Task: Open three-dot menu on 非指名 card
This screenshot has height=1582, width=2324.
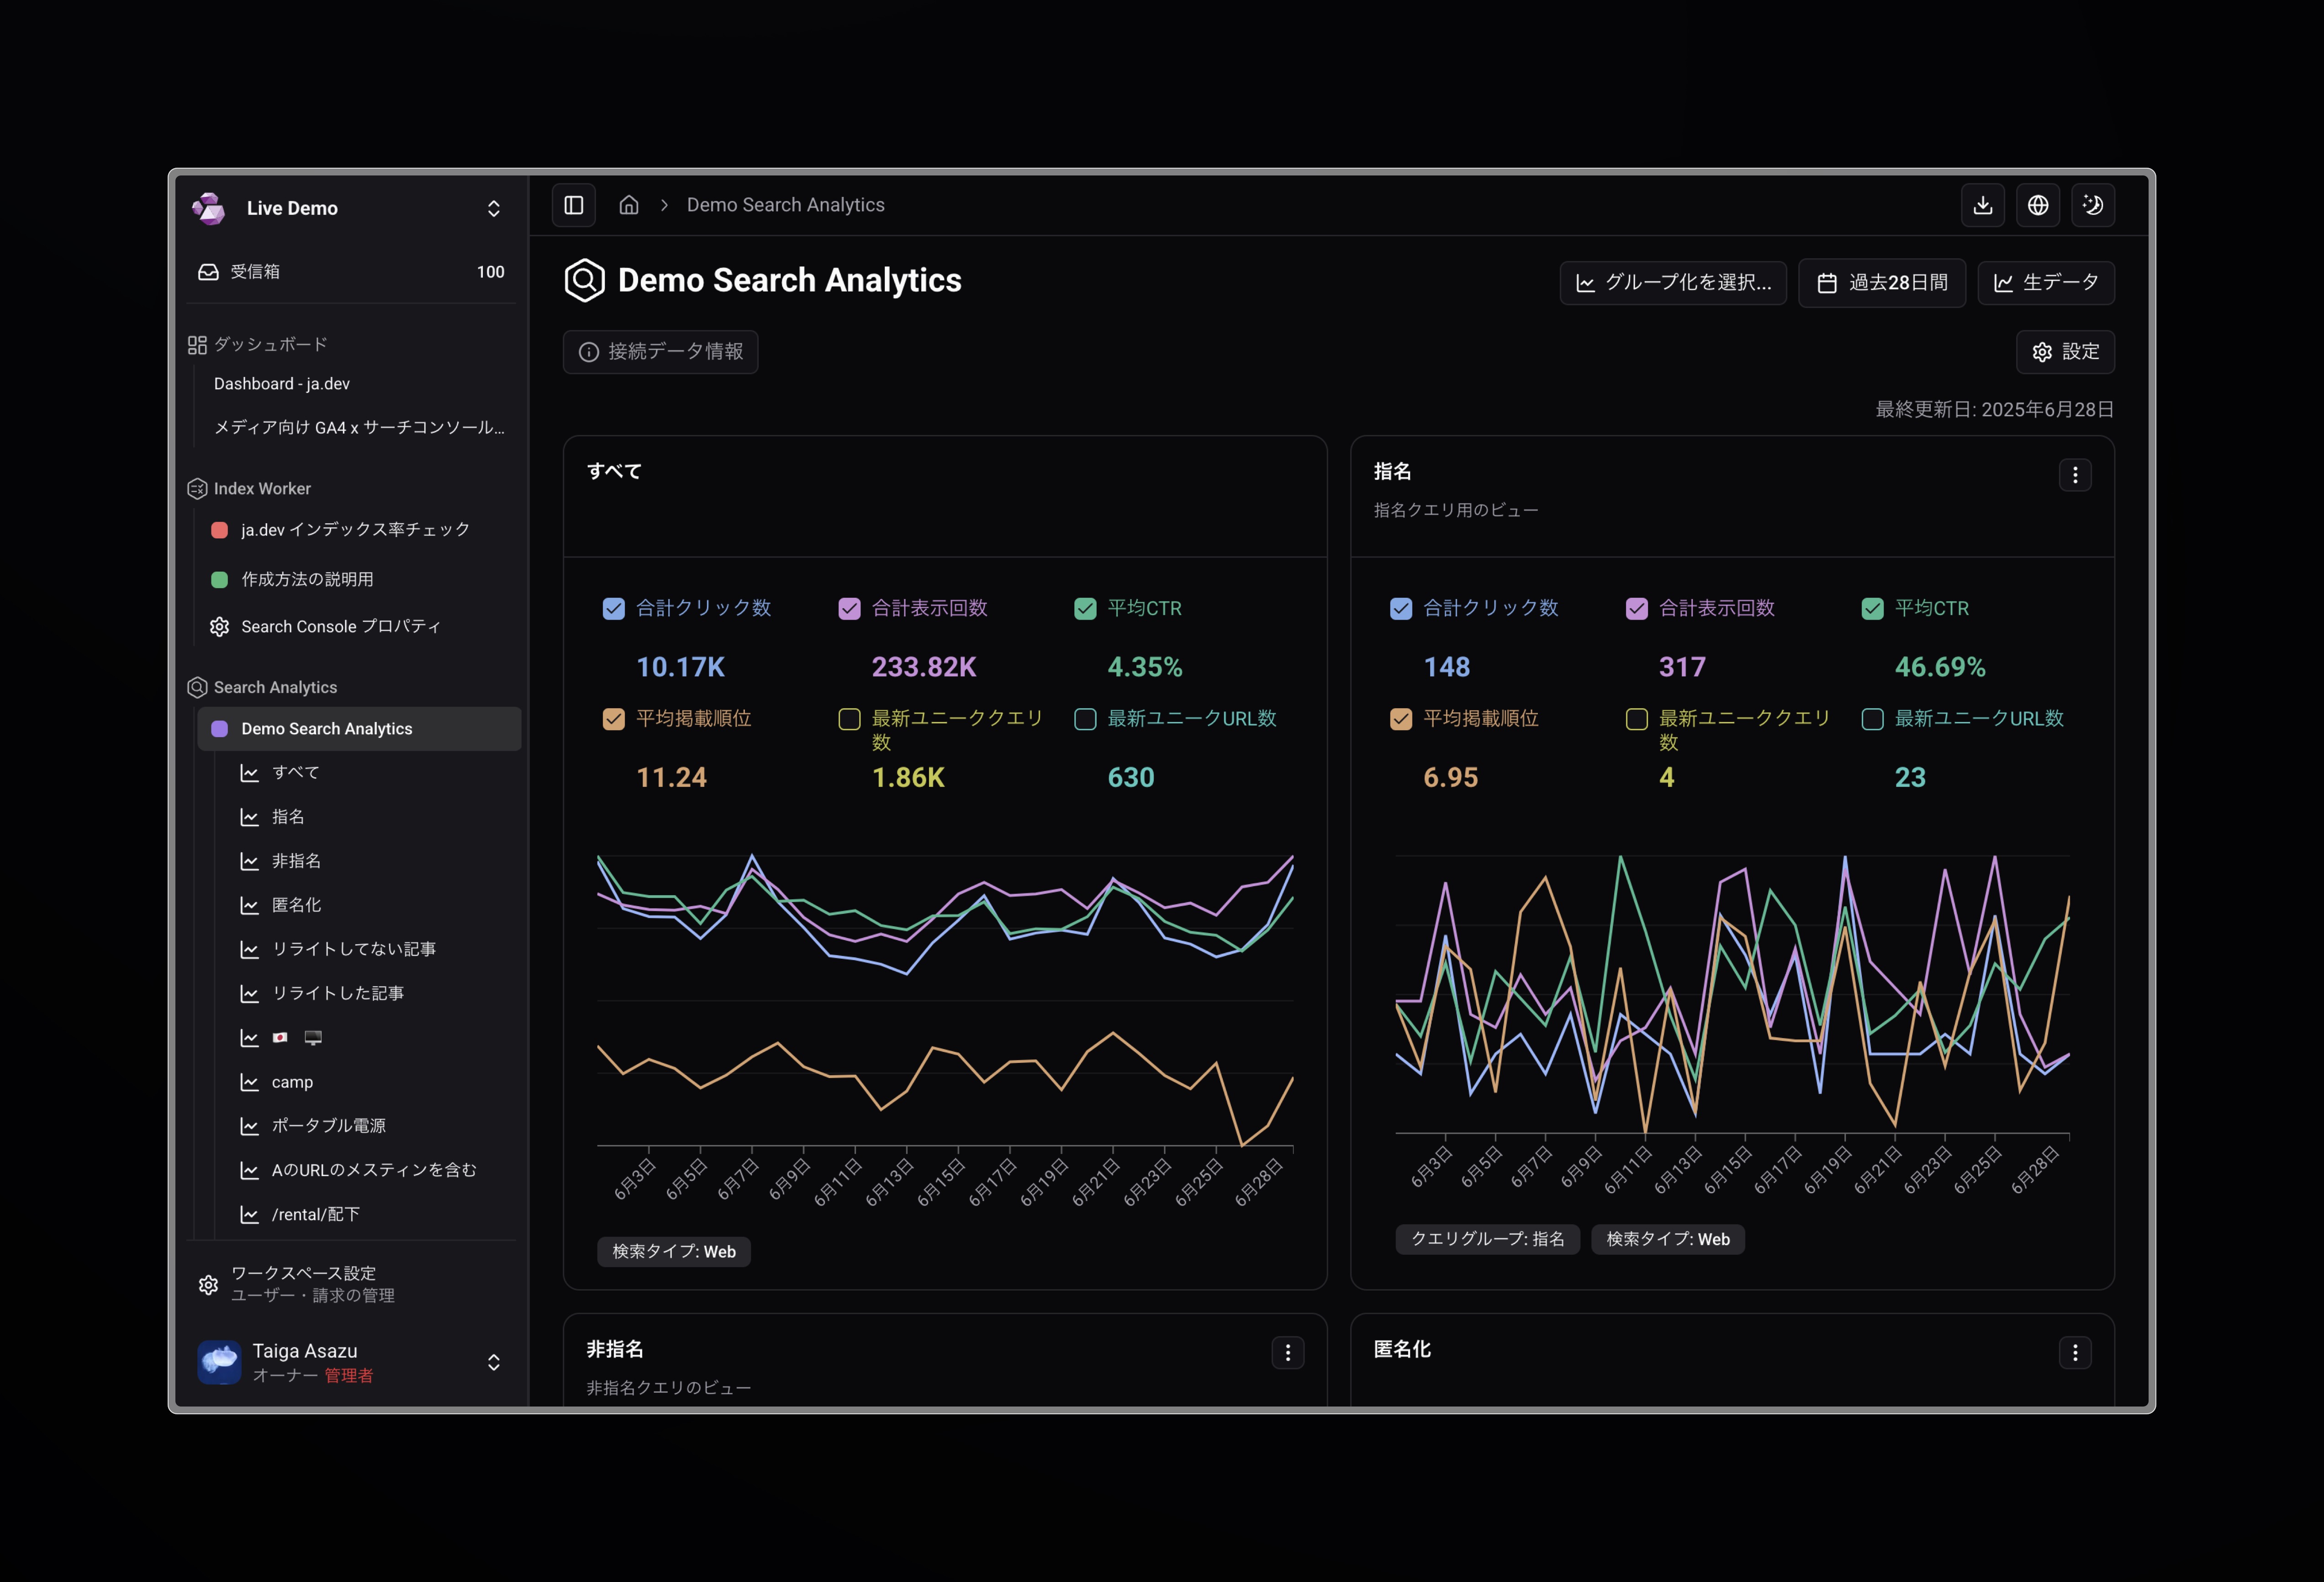Action: tap(1288, 1353)
